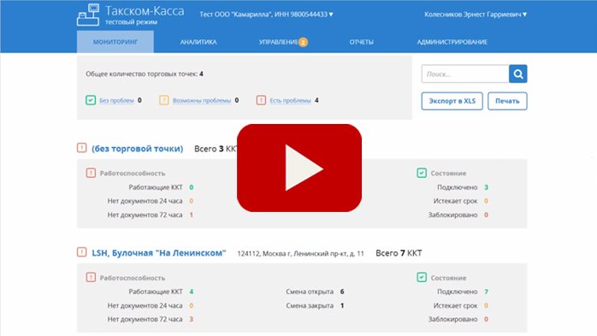The image size is (597, 336).
Task: Filter by Возможны проблемы link
Action: (x=202, y=100)
